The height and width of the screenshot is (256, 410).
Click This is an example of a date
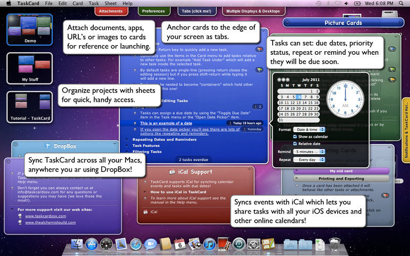coord(166,123)
